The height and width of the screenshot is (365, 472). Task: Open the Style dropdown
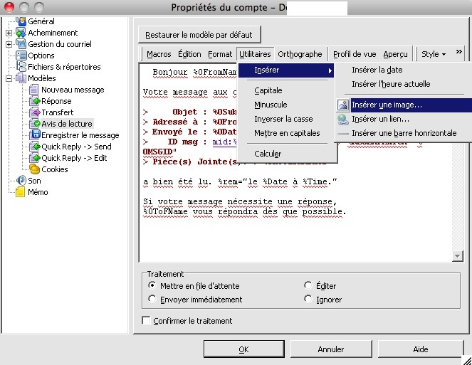point(434,54)
